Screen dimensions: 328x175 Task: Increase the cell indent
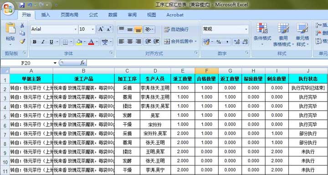click(156, 42)
